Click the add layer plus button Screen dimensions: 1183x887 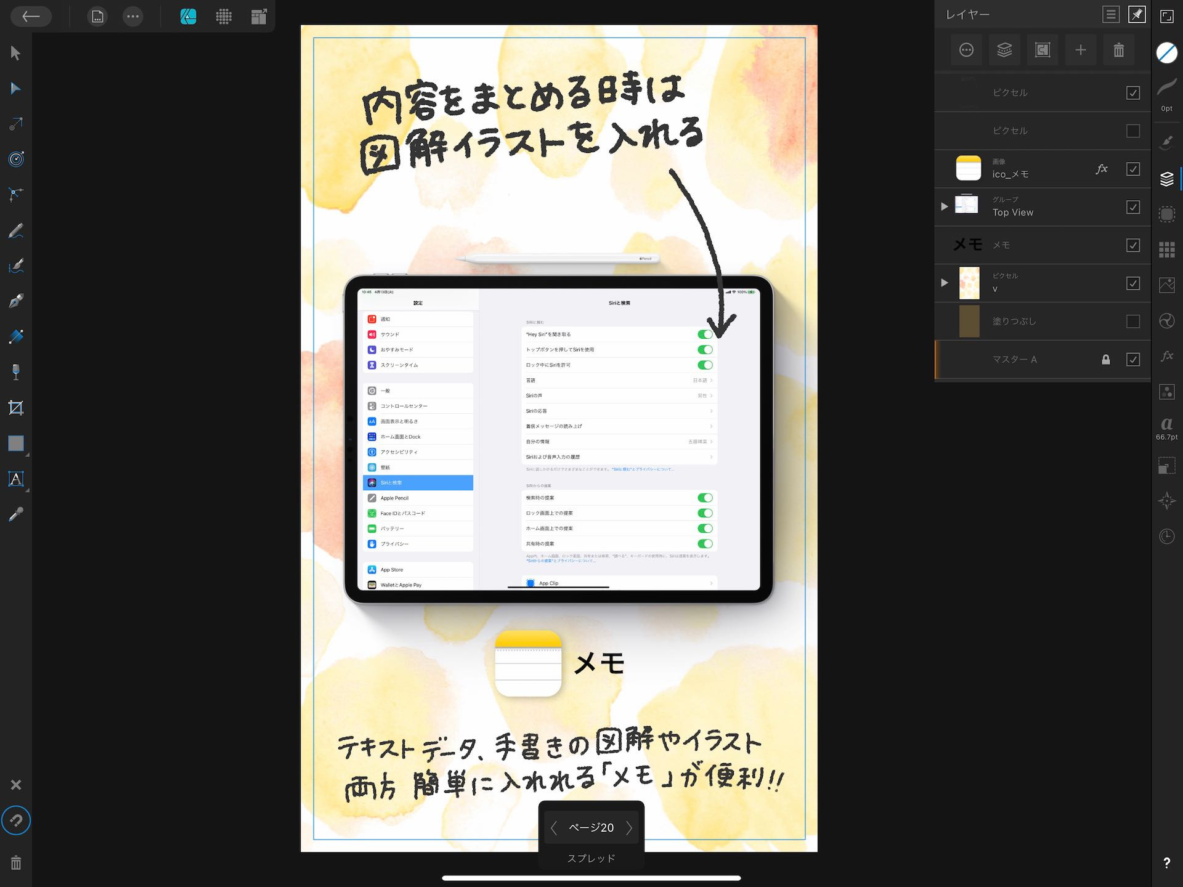tap(1081, 50)
